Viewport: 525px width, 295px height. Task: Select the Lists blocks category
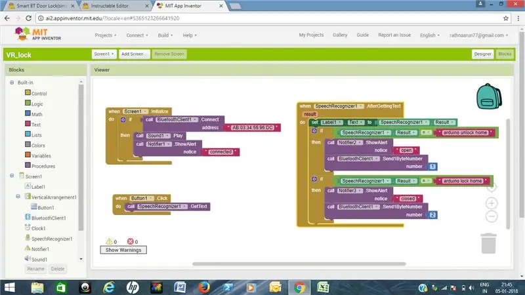(x=33, y=135)
